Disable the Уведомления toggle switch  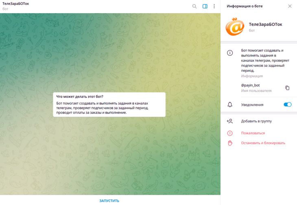coord(287,105)
